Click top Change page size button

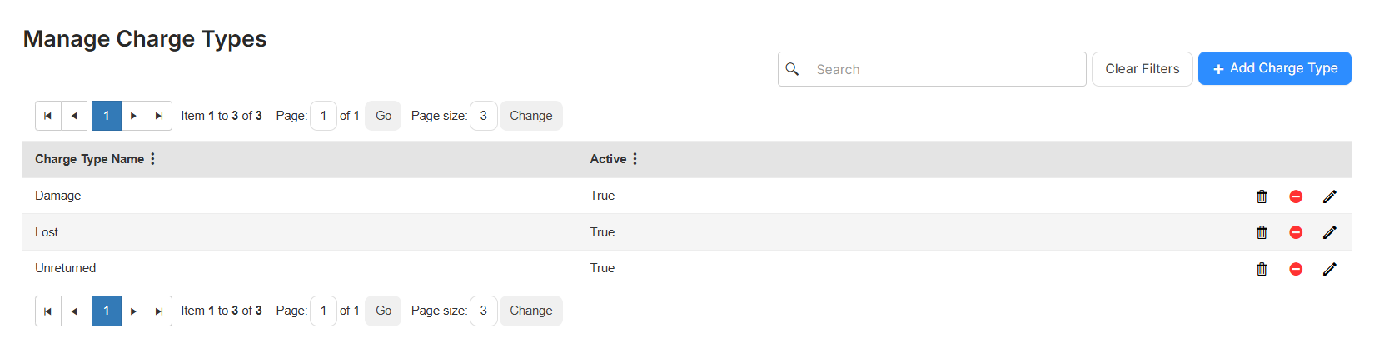531,116
